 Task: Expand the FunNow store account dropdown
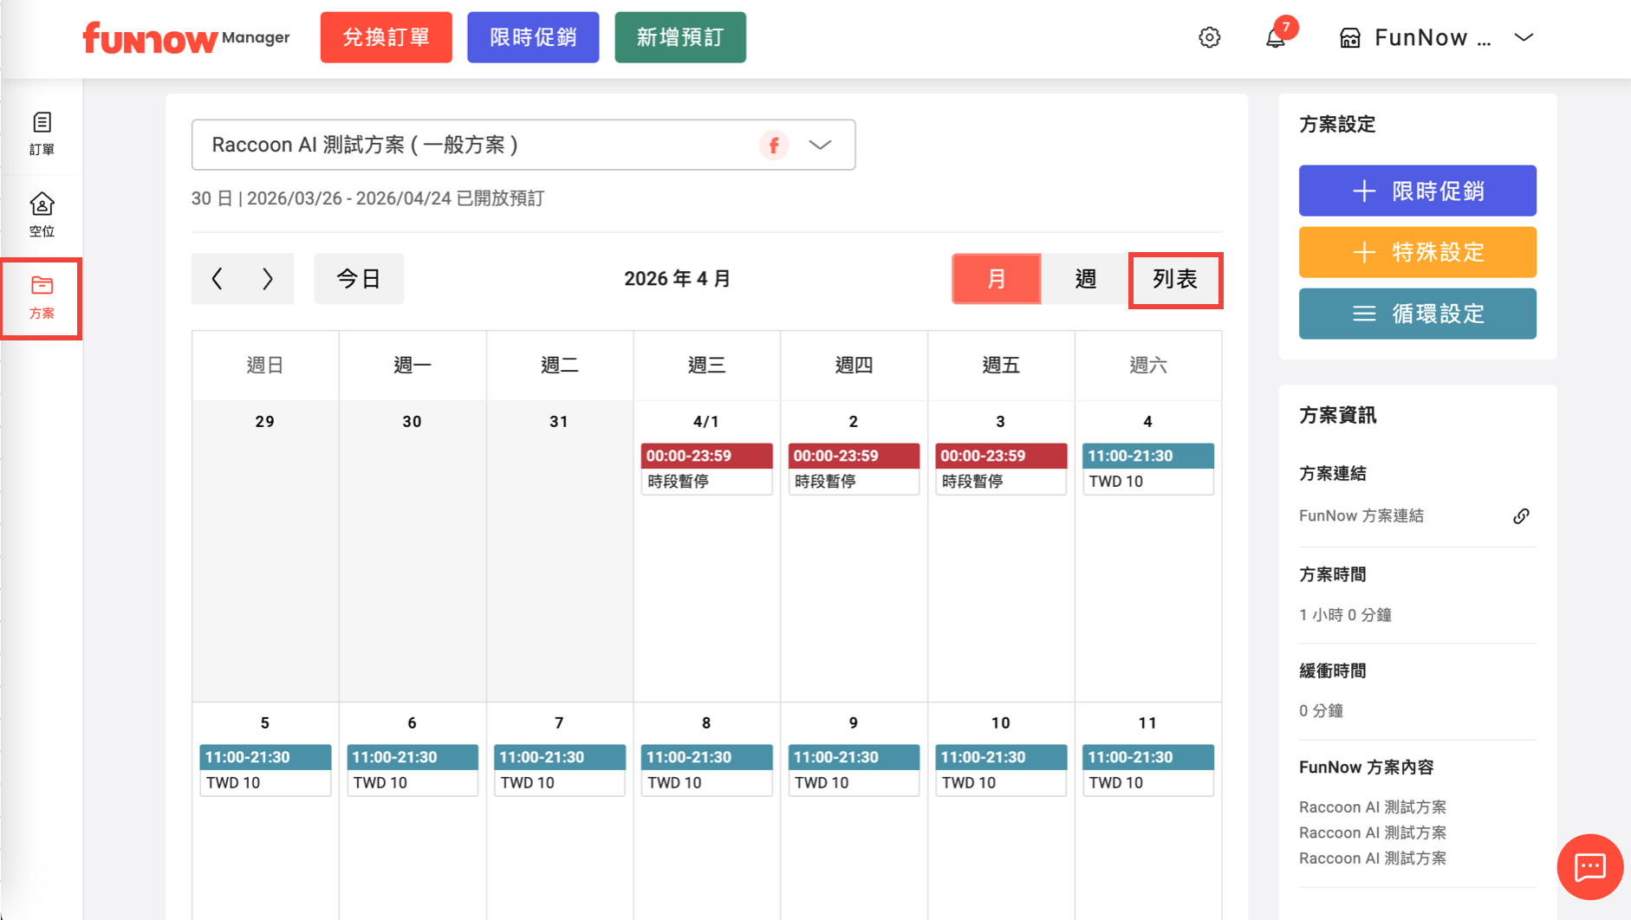click(x=1524, y=37)
